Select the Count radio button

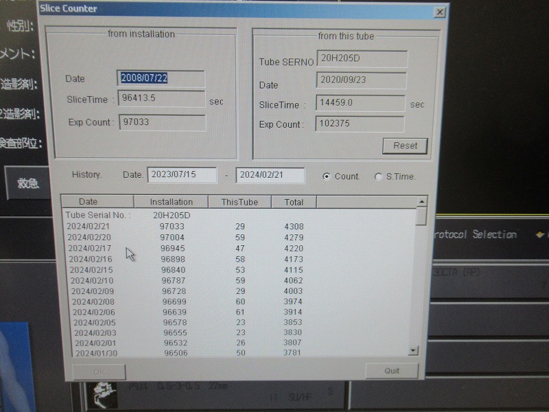point(327,176)
